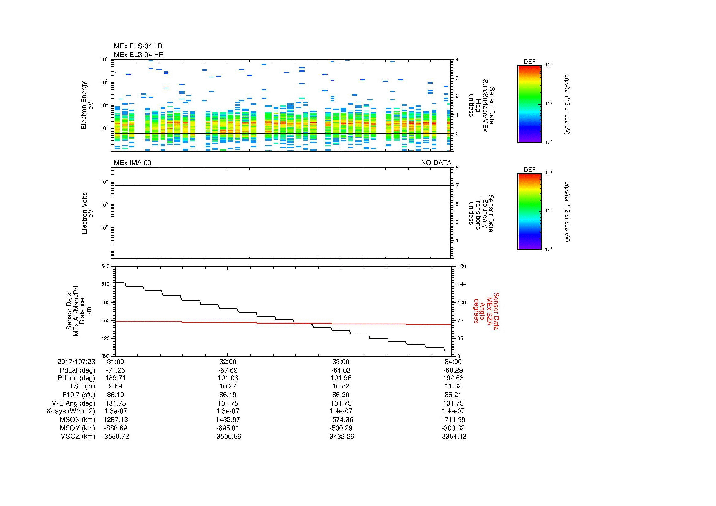Click the 34:00 time axis label
This screenshot has height=506, width=716.
(x=453, y=362)
